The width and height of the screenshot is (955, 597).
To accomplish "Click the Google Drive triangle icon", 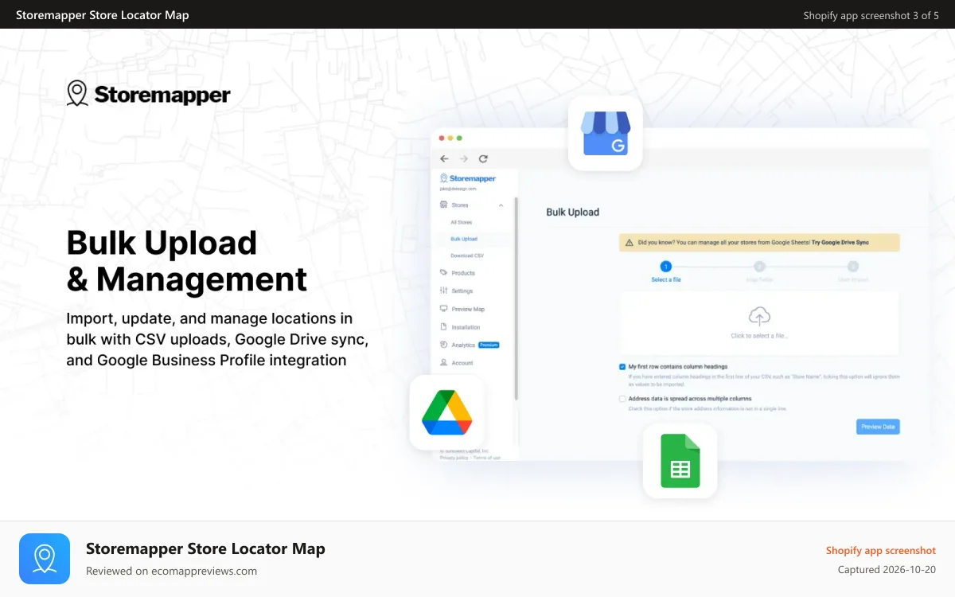I will click(446, 412).
